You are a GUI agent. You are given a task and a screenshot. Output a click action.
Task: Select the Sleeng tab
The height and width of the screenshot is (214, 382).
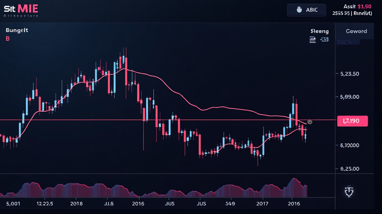[x=319, y=31]
